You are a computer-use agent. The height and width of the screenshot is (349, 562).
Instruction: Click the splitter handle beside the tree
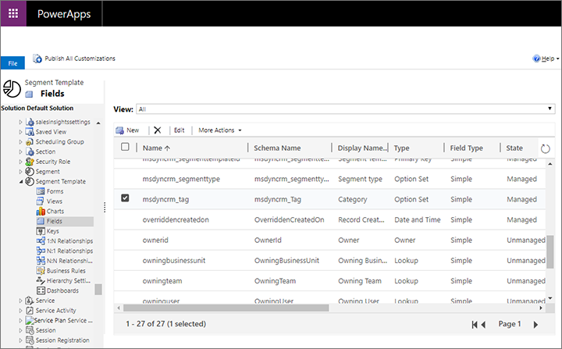pyautogui.click(x=105, y=208)
